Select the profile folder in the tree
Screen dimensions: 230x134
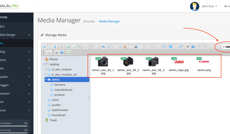[x=56, y=105]
